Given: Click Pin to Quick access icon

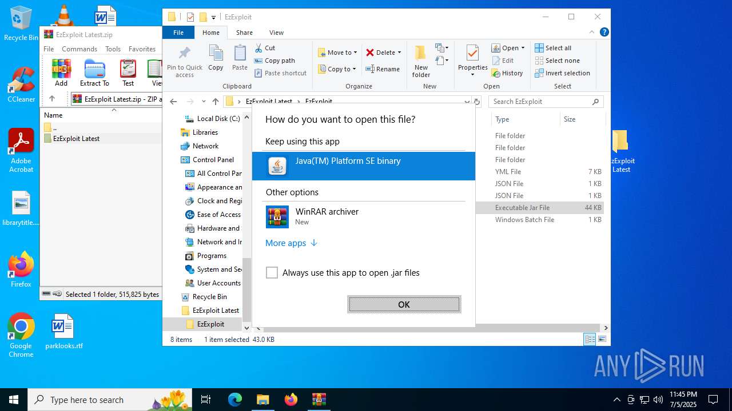Looking at the screenshot, I should [x=184, y=62].
